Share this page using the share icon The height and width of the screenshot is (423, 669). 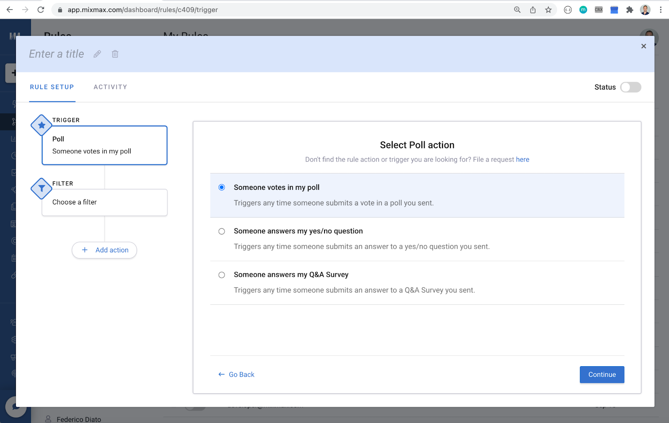coord(533,10)
